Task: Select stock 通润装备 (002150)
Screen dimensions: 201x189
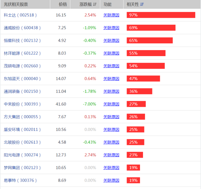Action: [22, 91]
